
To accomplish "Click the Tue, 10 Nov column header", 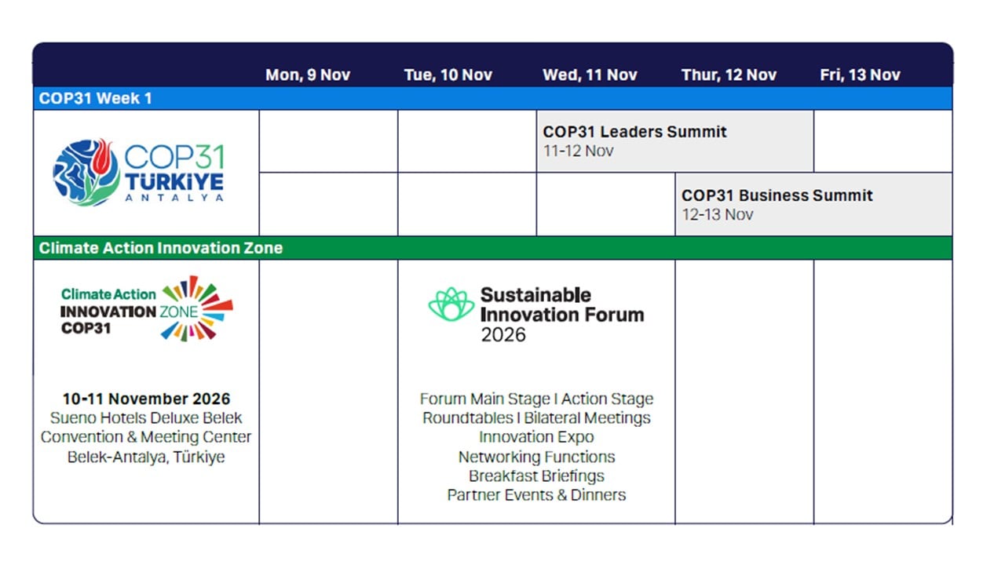I will pos(448,75).
